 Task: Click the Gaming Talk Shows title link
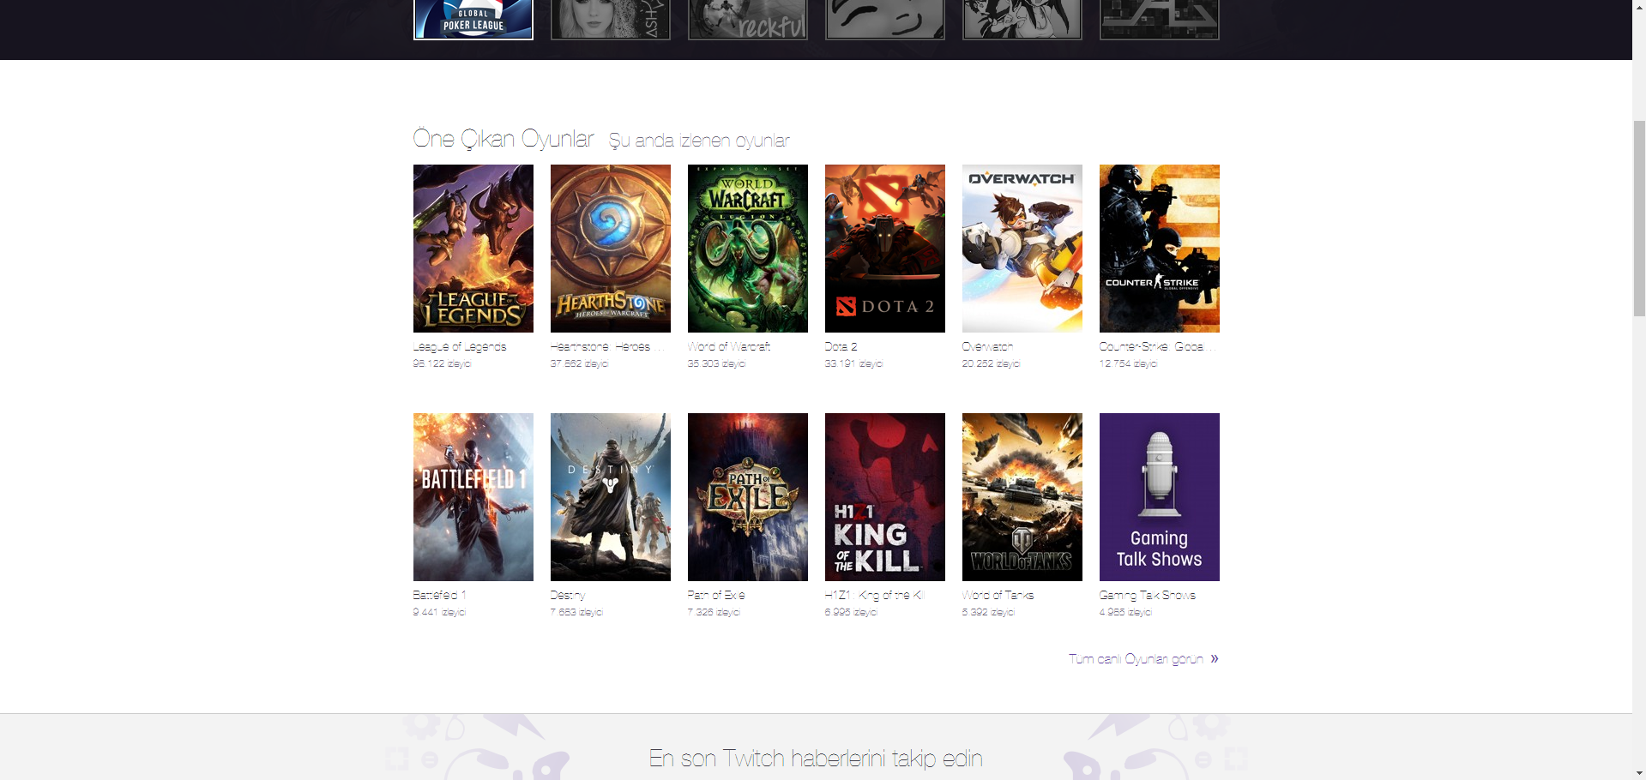coord(1148,595)
